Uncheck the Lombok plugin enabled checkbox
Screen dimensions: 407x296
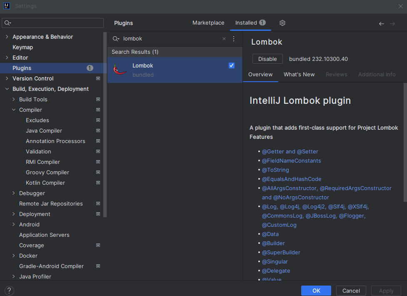point(232,65)
